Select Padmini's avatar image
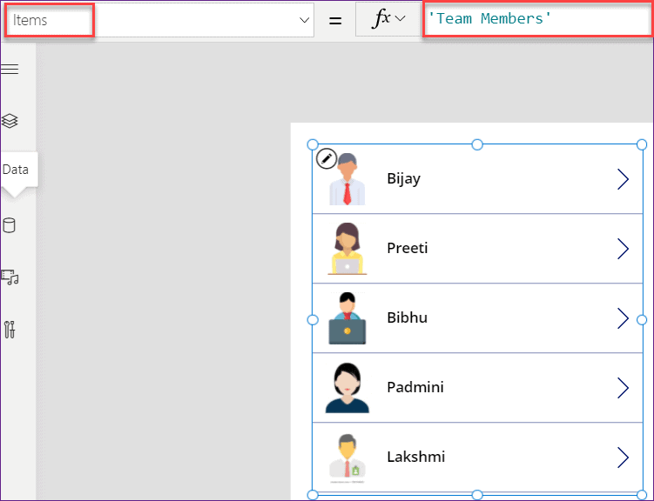 (x=347, y=388)
